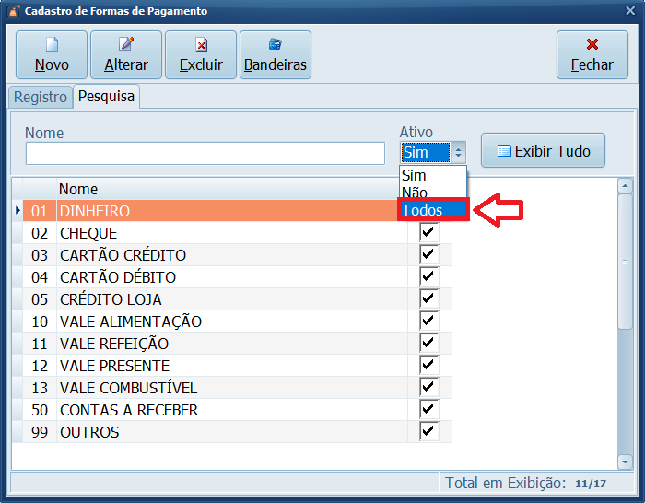Uncheck the CARTÃO DÉBITO active checkbox

coord(428,277)
